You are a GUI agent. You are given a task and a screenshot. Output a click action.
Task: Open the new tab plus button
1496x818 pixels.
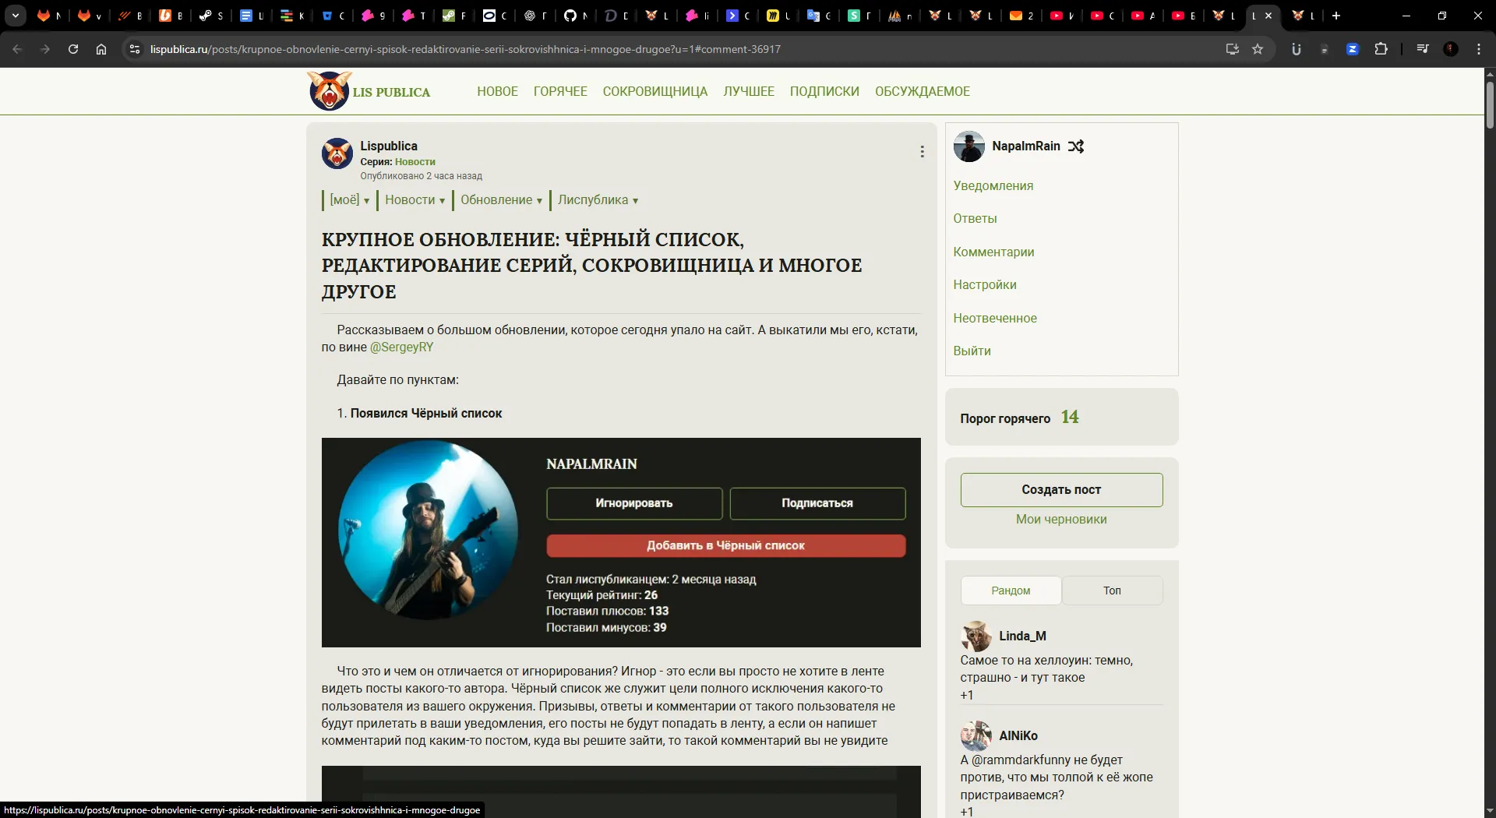tap(1336, 16)
